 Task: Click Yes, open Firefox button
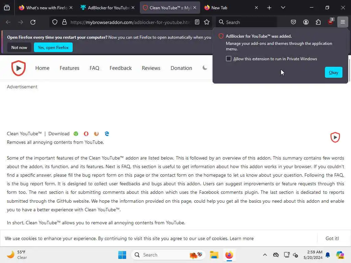click(x=53, y=47)
